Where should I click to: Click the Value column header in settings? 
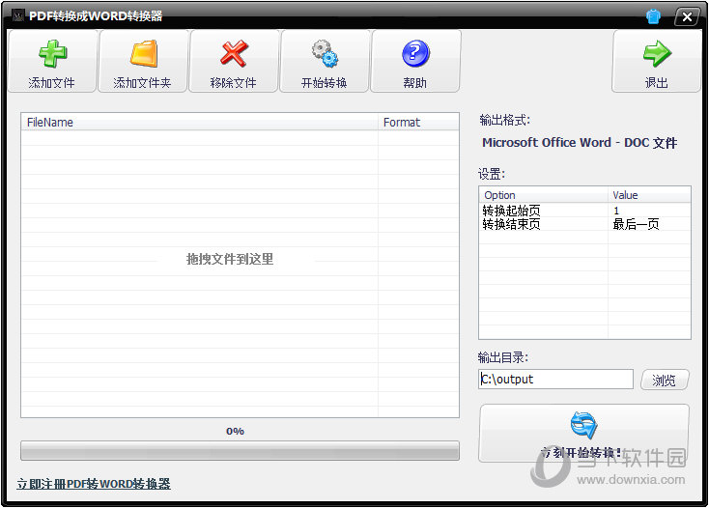pos(649,195)
